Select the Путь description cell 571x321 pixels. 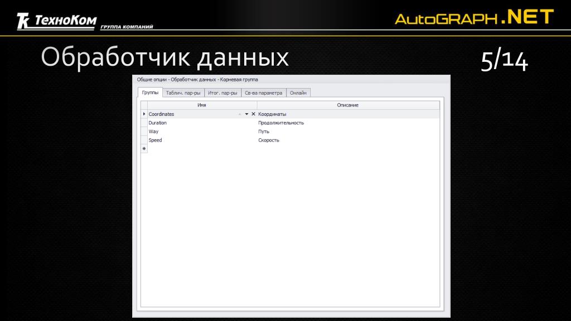(x=349, y=132)
